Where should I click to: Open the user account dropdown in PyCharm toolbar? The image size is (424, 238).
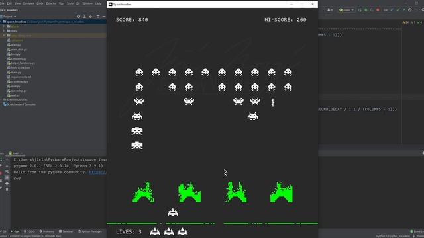click(330, 10)
